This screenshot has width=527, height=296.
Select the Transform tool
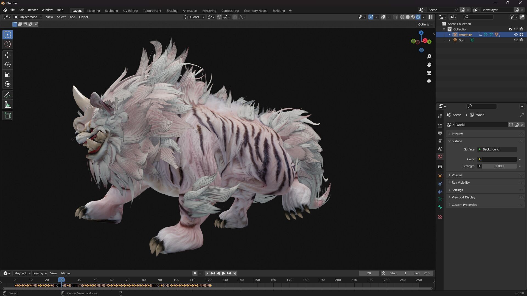pyautogui.click(x=8, y=84)
